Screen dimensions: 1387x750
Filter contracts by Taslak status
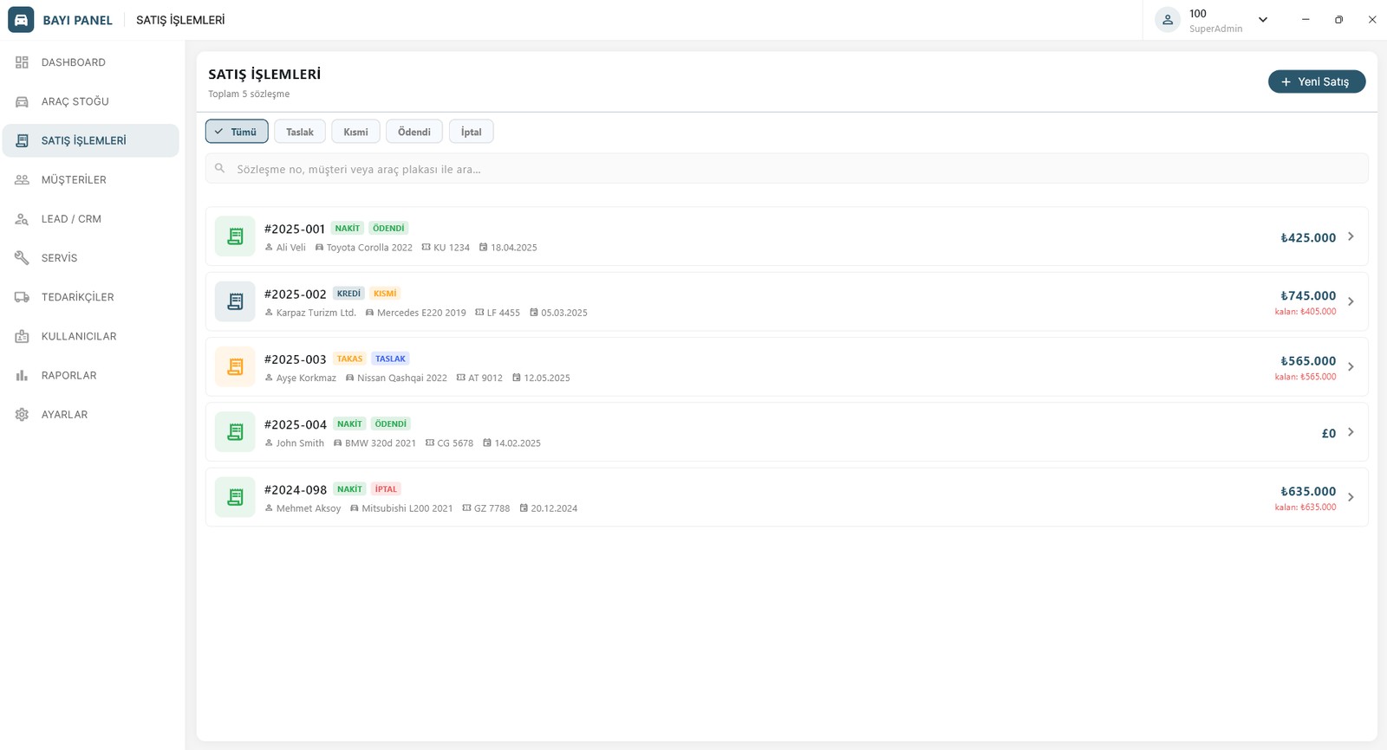coord(300,132)
